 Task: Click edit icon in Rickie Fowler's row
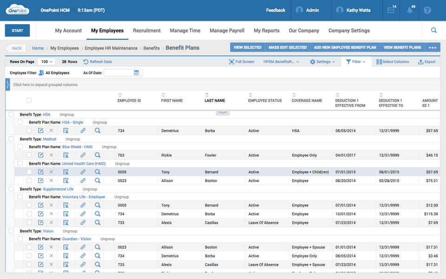[x=41, y=156]
